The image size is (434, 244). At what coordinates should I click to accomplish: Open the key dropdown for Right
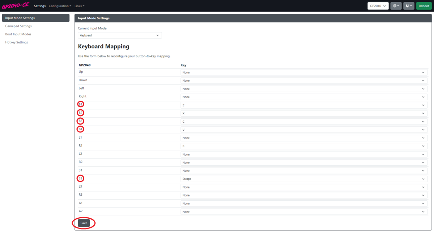[x=304, y=97]
